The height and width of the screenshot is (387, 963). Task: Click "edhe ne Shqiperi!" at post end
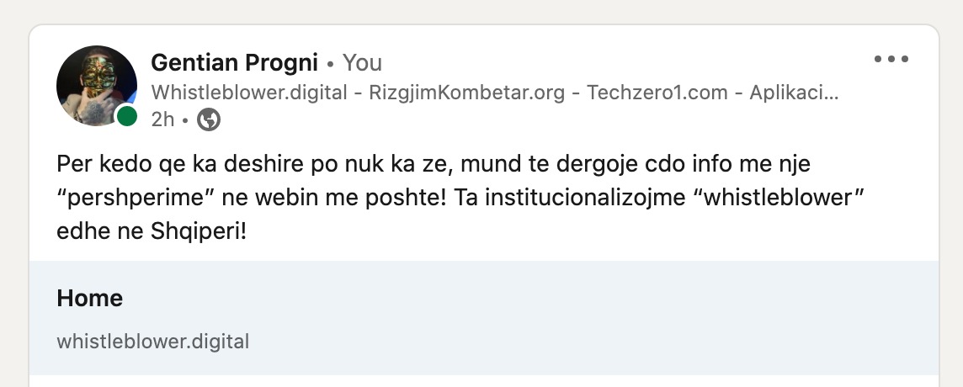151,233
